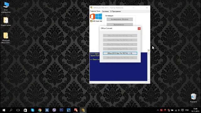Open Этот компьютер desktop icon

[x=6, y=7]
